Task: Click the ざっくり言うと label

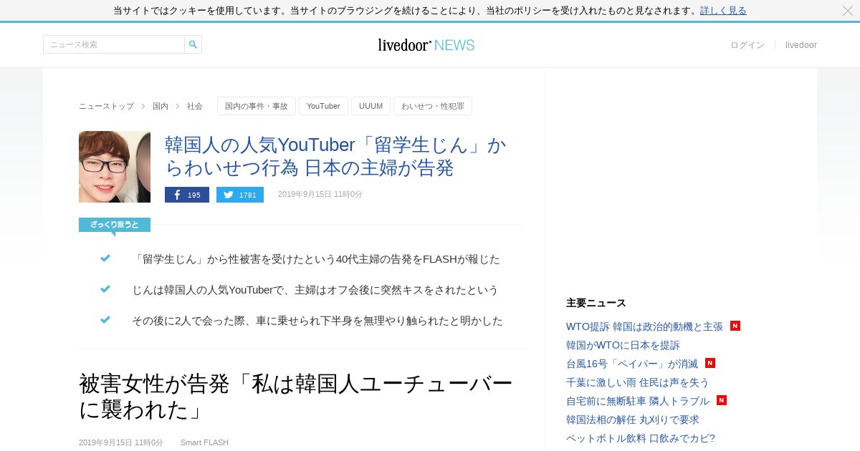Action: click(115, 225)
